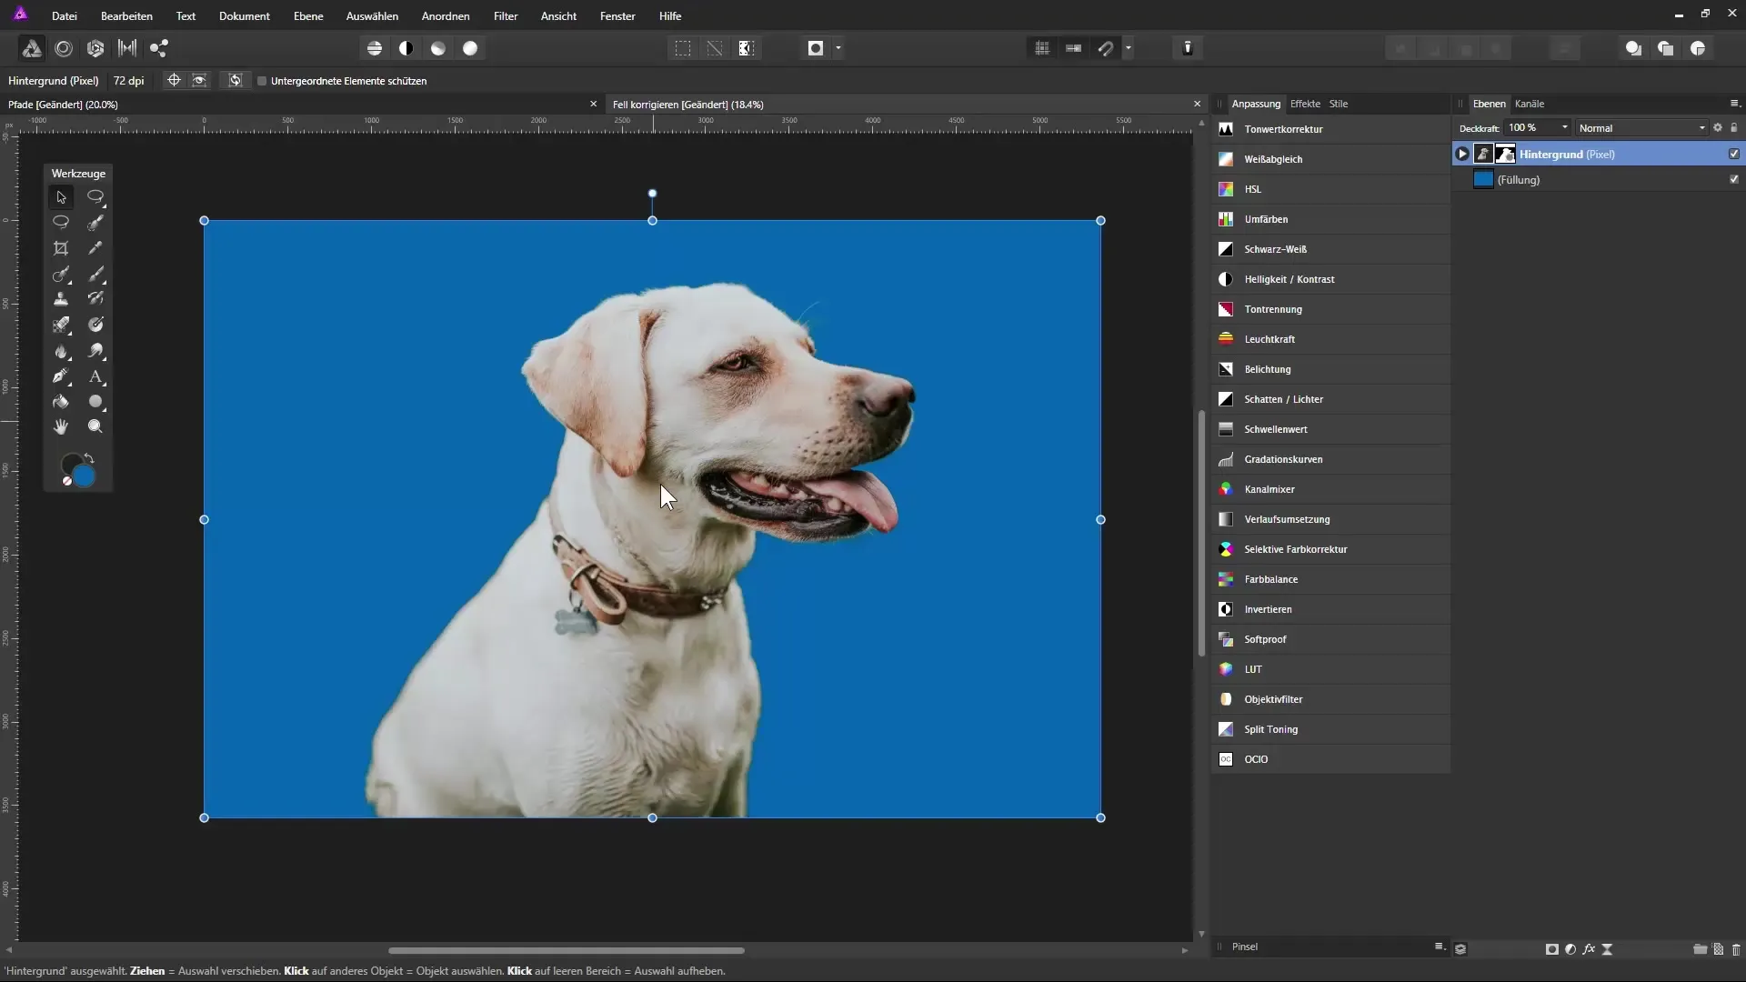
Task: Enable 'Untergeordnete Elemente schützen' checkbox
Action: 262,81
